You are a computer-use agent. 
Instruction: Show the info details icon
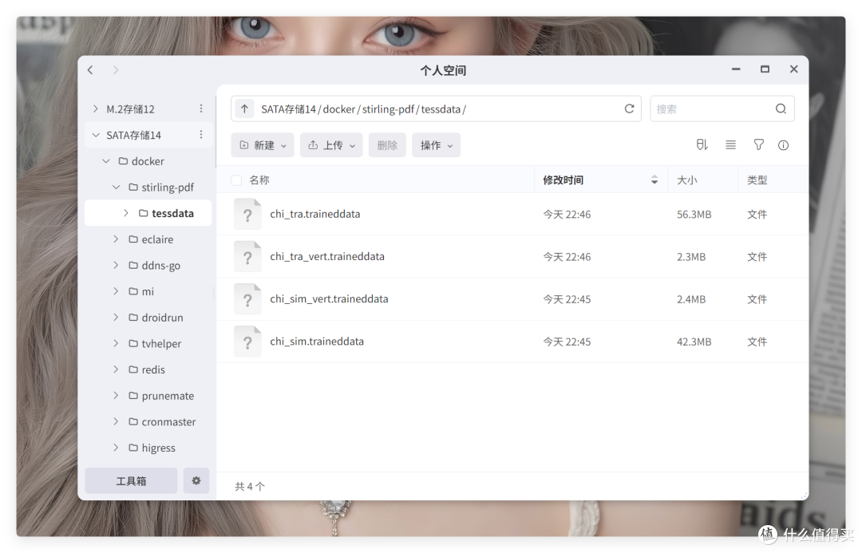point(784,145)
